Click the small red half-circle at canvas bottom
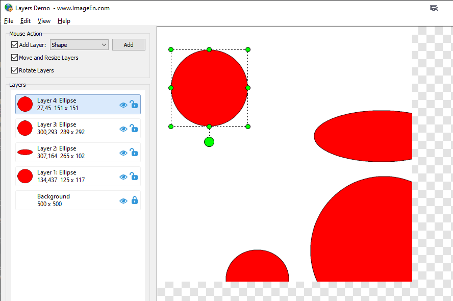453x301 pixels. pos(258,266)
